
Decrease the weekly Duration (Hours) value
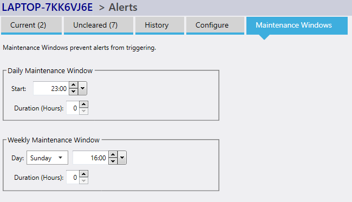pyautogui.click(x=84, y=180)
